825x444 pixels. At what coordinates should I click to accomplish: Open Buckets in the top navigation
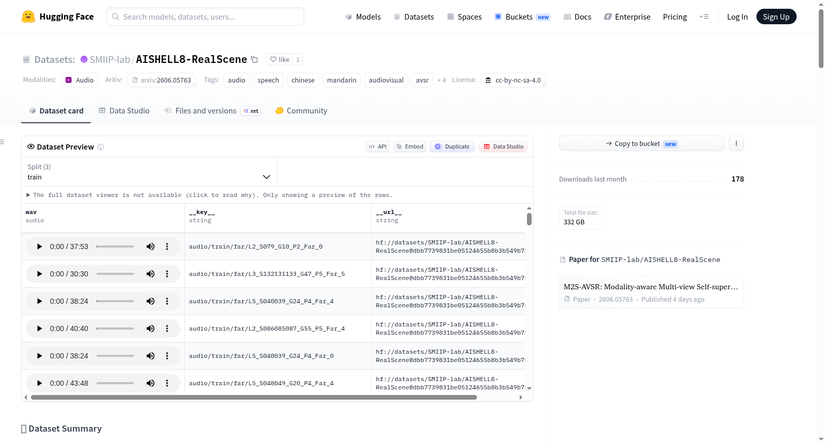522,17
